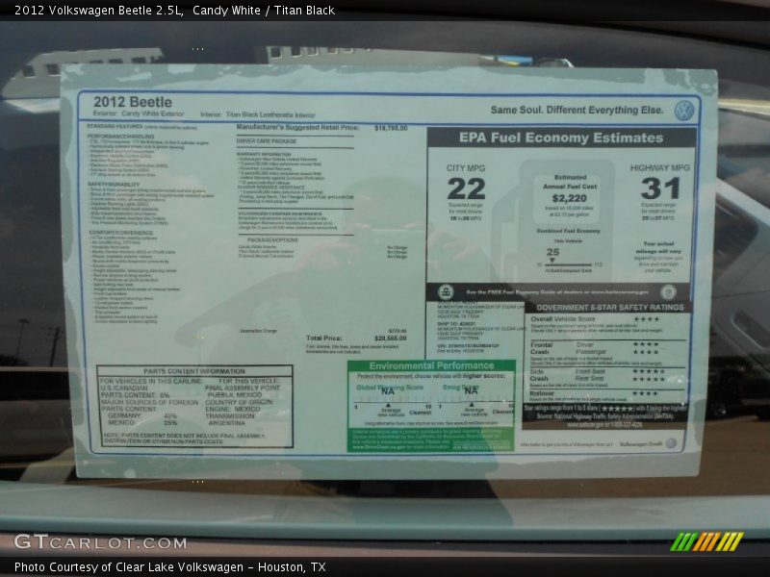This screenshot has height=577, width=770.
Task: Click the photo caption "2012 Volkswagen Beetle 2.5L"
Action: (99, 11)
